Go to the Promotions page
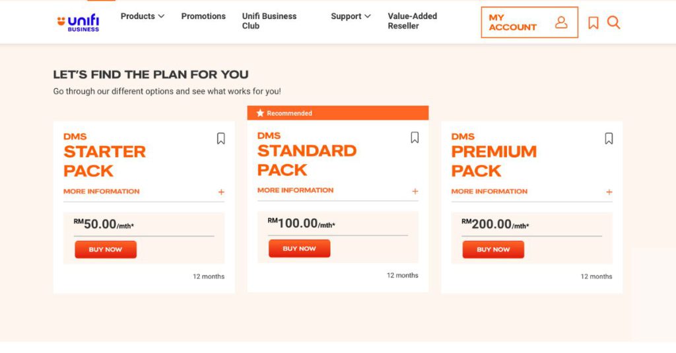Viewport: 676px width, 353px height. 203,16
